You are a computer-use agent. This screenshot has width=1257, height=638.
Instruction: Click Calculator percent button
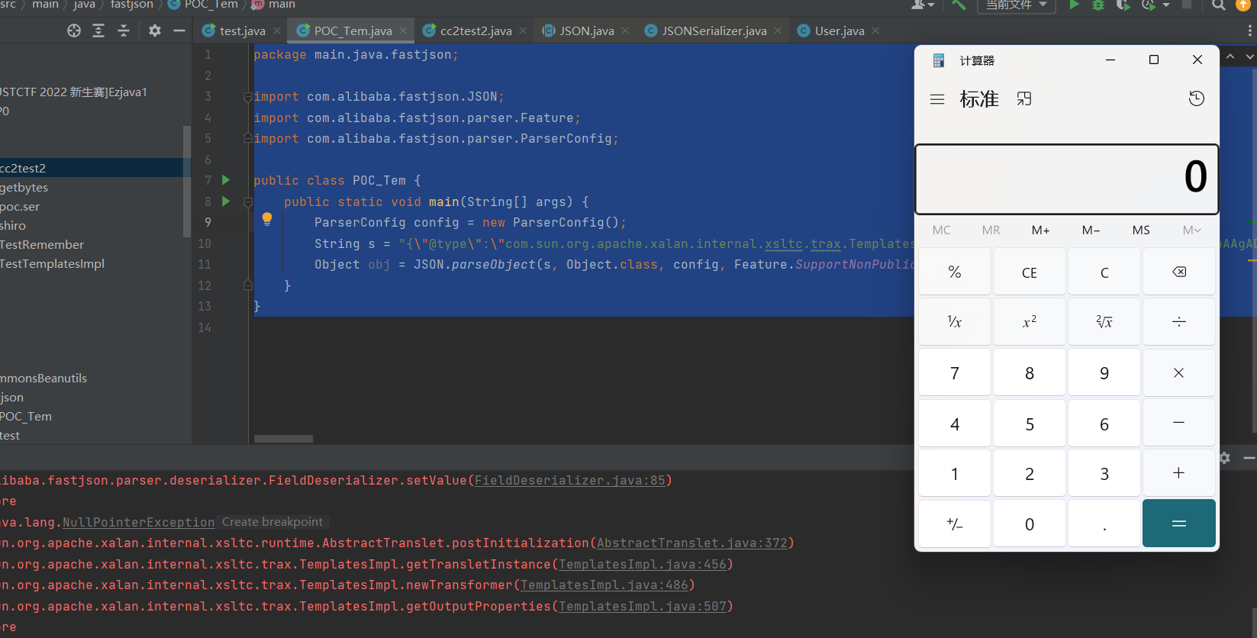coord(954,272)
